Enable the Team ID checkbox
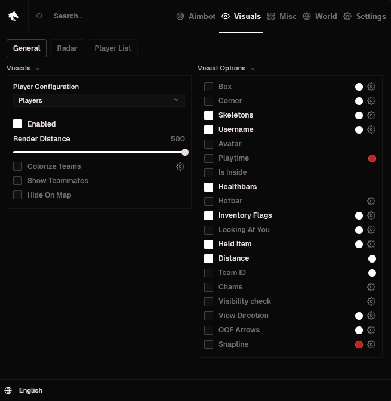Image resolution: width=391 pixels, height=401 pixels. tap(208, 273)
